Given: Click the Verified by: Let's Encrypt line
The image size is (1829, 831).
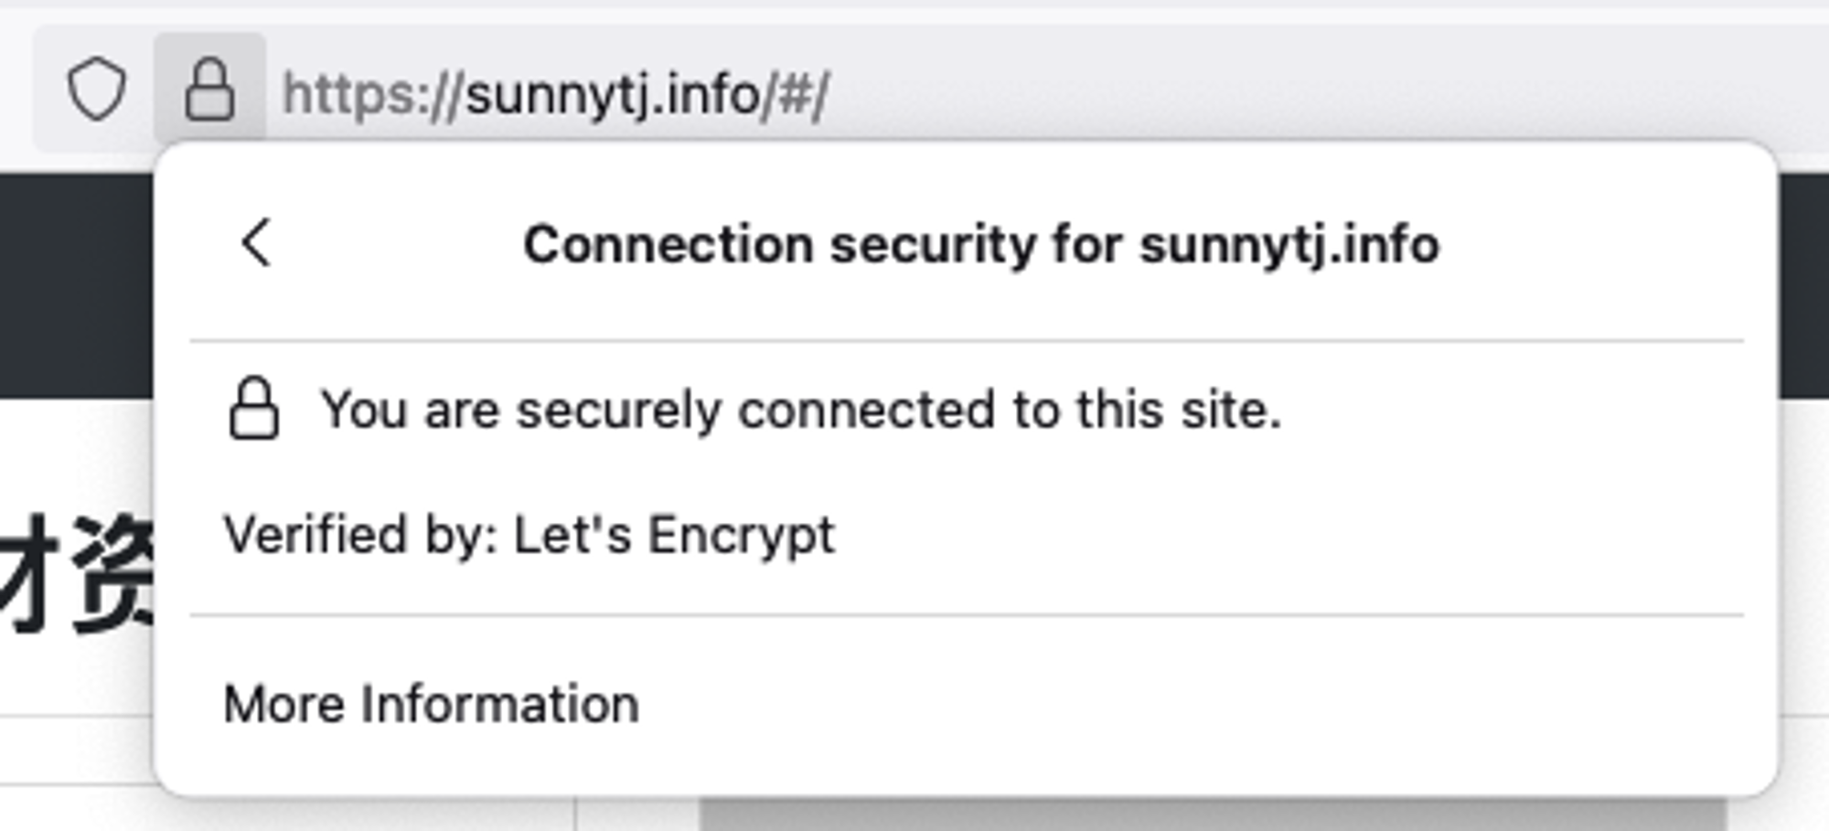Looking at the screenshot, I should tap(529, 534).
